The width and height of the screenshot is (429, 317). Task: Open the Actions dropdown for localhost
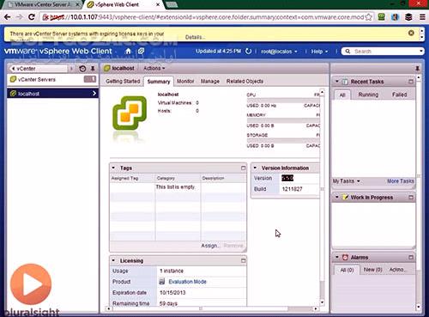tap(154, 68)
